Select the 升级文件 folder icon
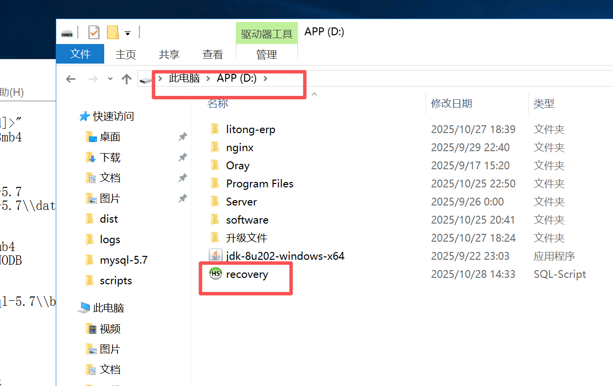Image resolution: width=613 pixels, height=386 pixels. (215, 237)
